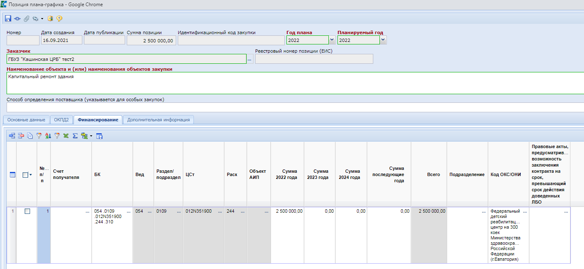Click the exit door icon
The height and width of the screenshot is (269, 584).
(51, 19)
